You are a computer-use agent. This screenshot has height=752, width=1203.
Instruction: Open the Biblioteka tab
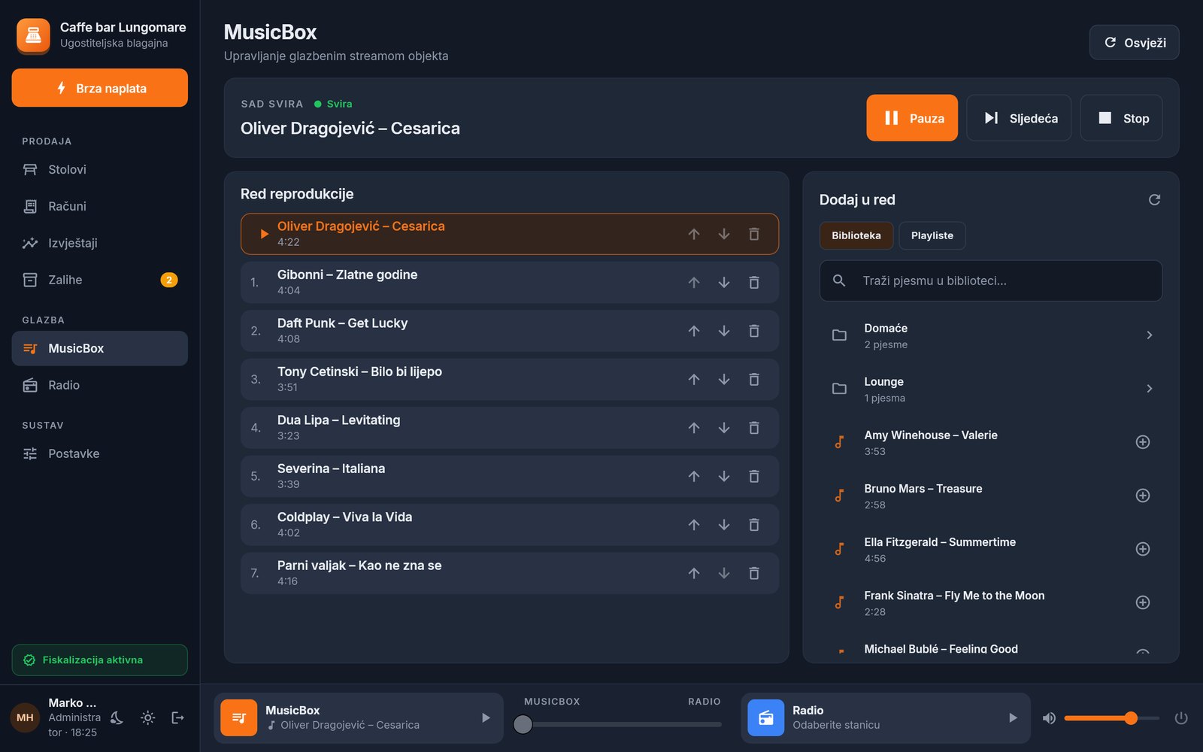pos(856,235)
